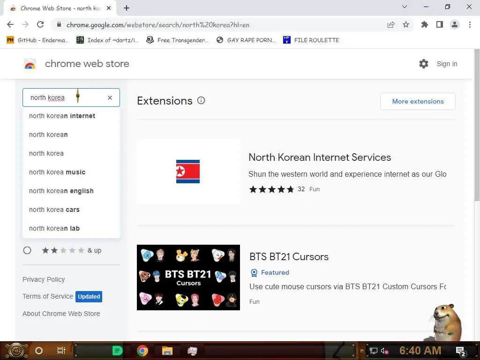Open the BTS BT21 Cursors title
Screen dimensions: 480x360
(x=289, y=256)
